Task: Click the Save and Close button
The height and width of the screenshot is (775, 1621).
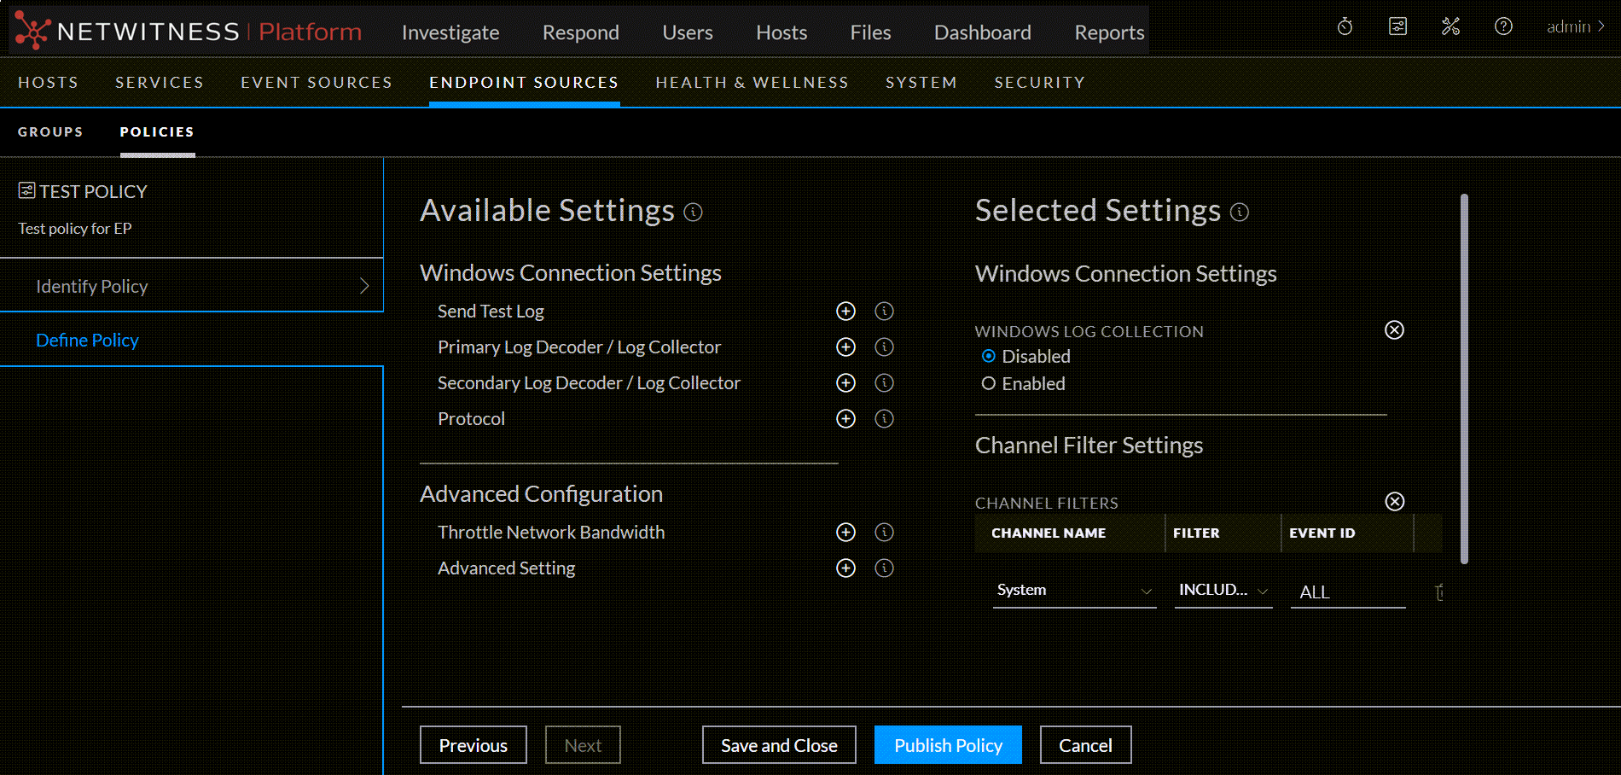Action: 779,745
